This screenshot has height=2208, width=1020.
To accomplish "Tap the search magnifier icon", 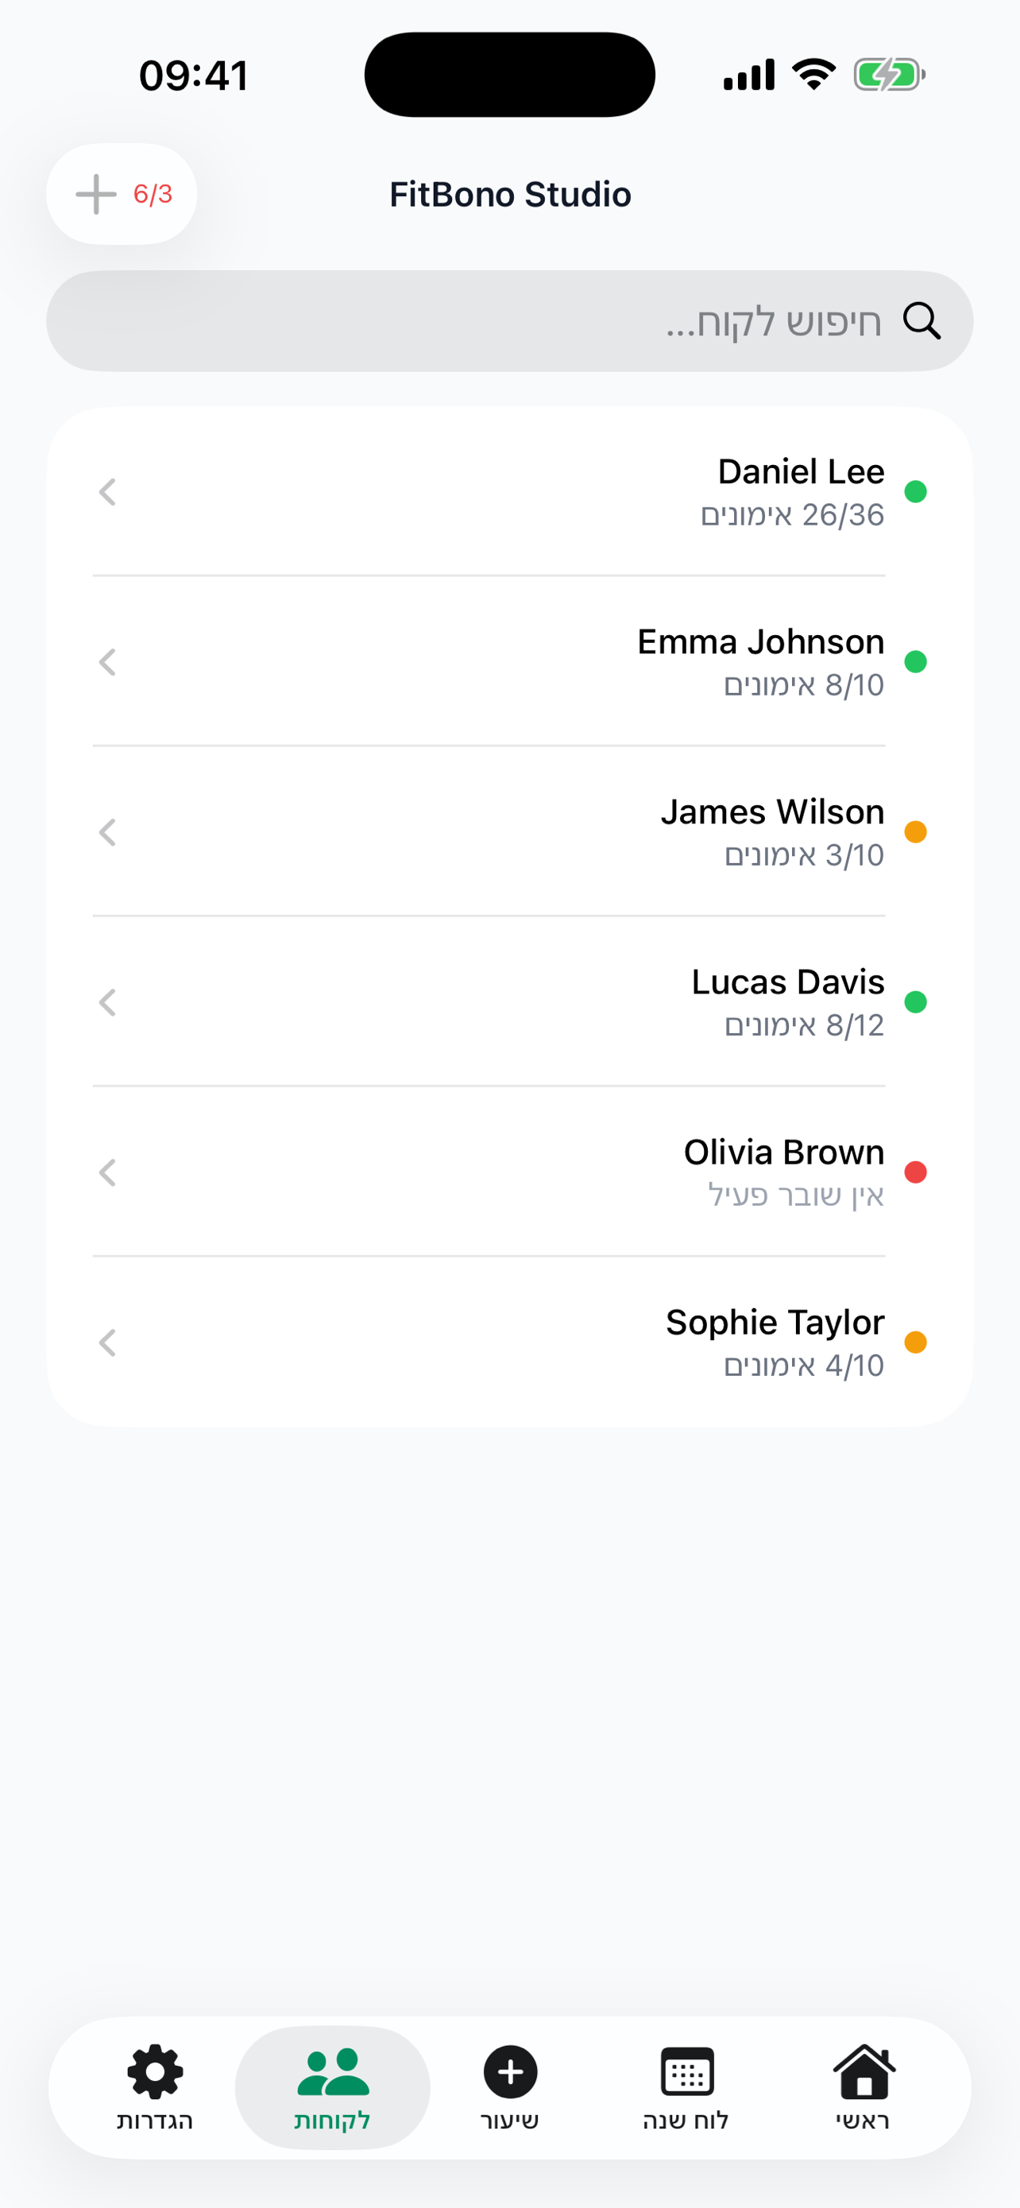I will coord(921,321).
